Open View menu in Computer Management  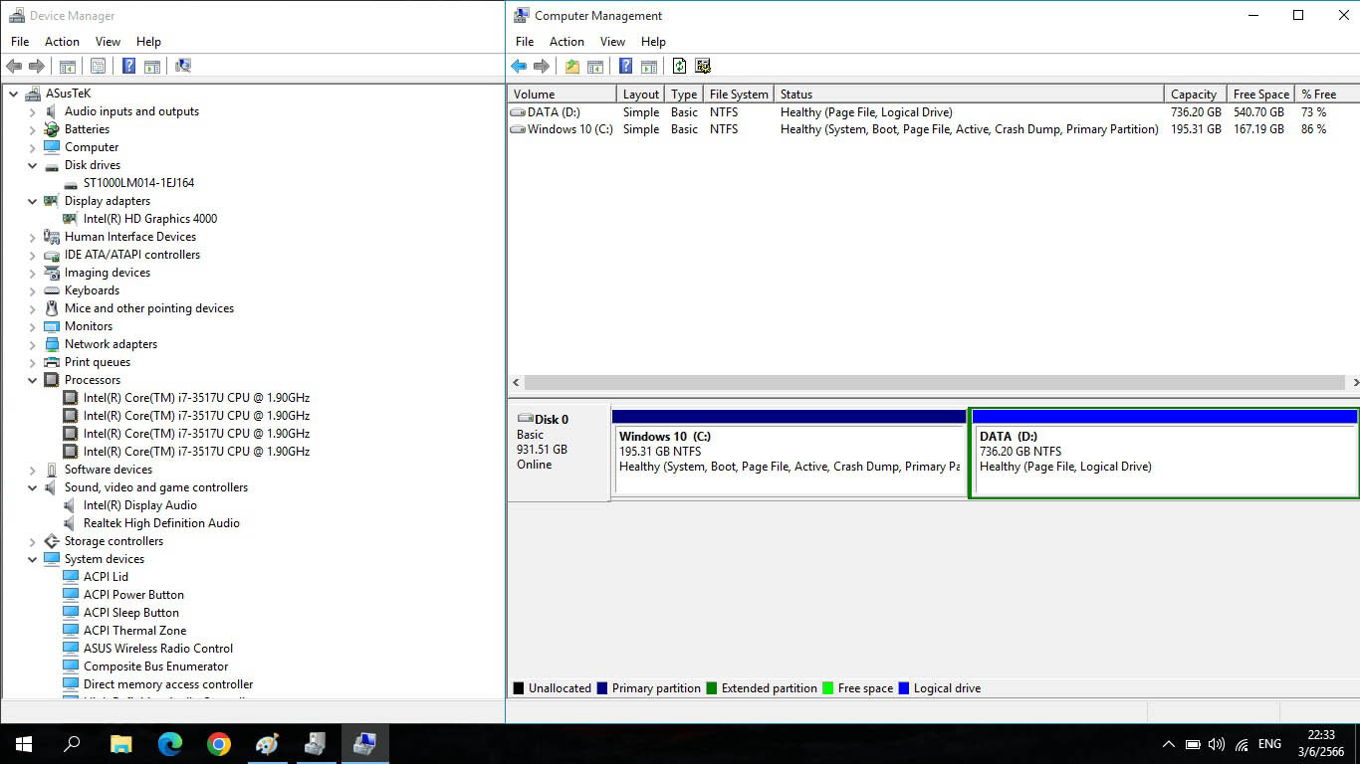[x=612, y=42]
